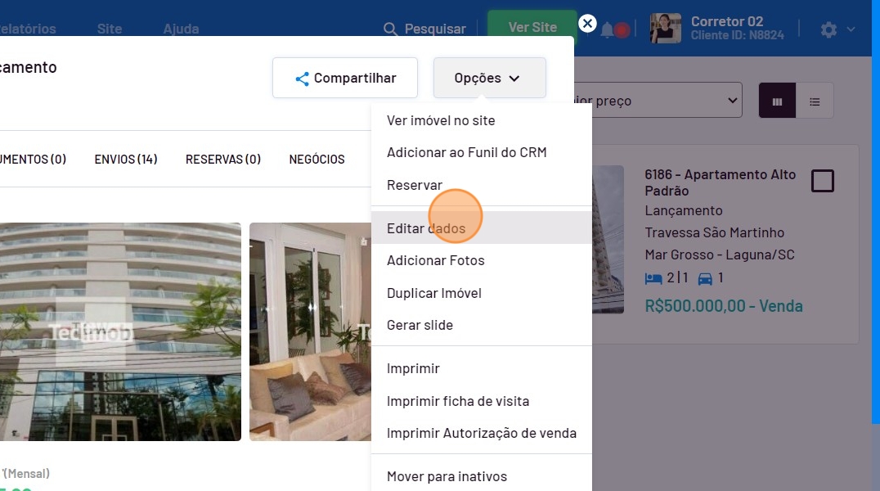Select checkbox for property 6186
This screenshot has width=880, height=491.
[x=822, y=181]
